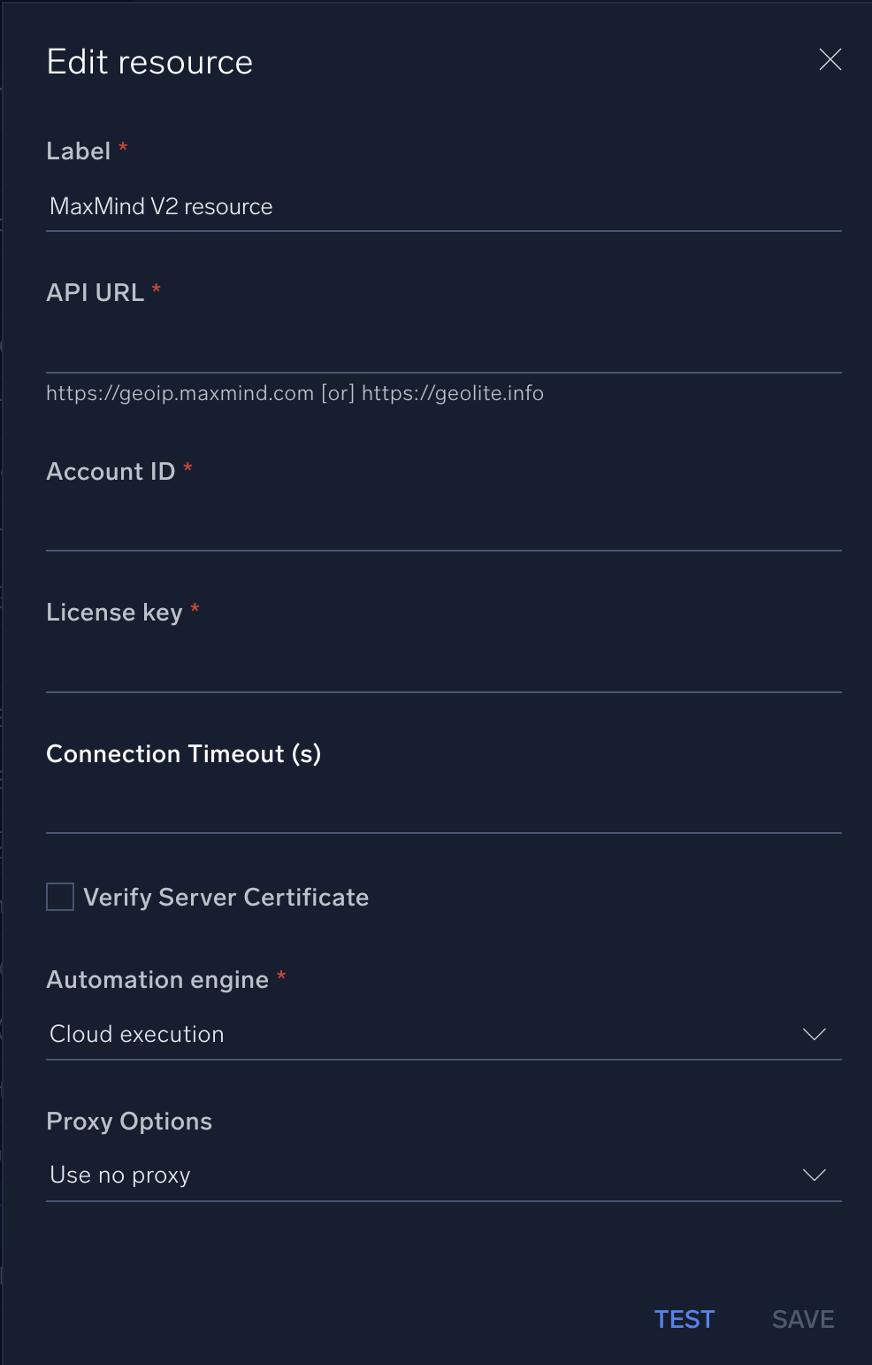872x1365 pixels.
Task: Click the Label input containing MaxMind V2 resource
Action: (x=442, y=206)
